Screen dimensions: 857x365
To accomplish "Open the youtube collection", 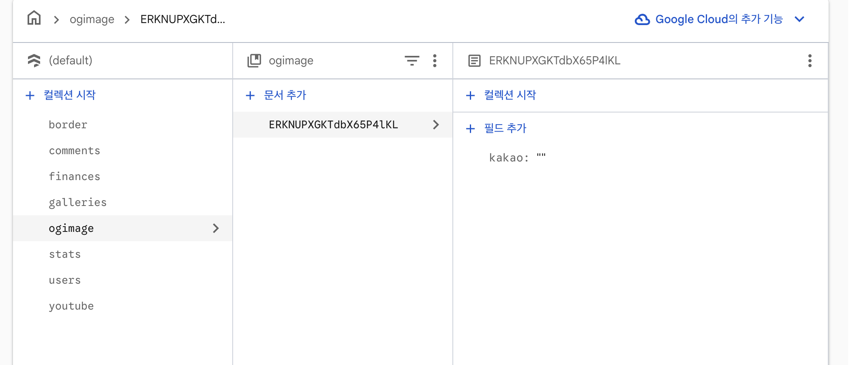I will (x=71, y=306).
